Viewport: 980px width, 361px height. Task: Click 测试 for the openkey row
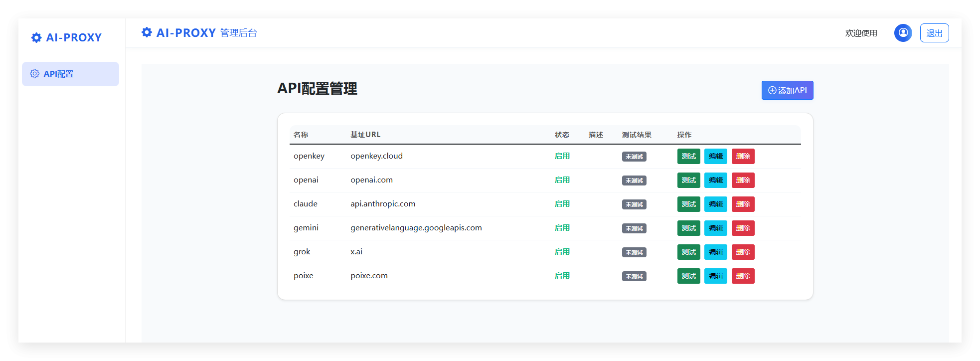tap(688, 156)
